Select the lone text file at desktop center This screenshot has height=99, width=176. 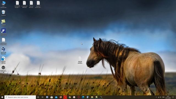pyautogui.click(x=80, y=60)
